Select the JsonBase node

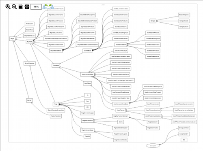pyautogui.click(x=56, y=66)
